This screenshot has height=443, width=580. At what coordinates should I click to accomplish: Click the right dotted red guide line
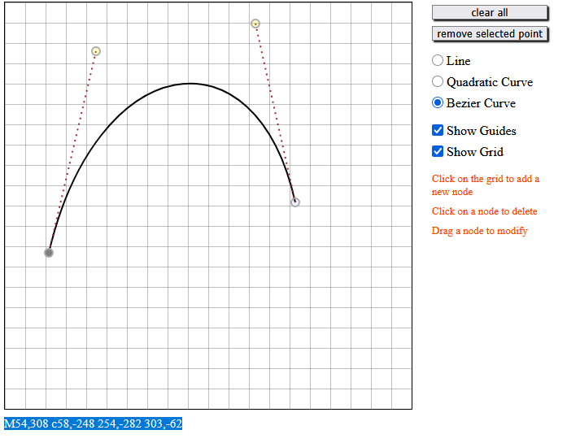pos(275,112)
